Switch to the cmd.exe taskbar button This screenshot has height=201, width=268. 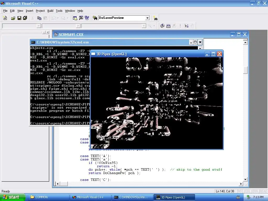[x=132, y=197]
